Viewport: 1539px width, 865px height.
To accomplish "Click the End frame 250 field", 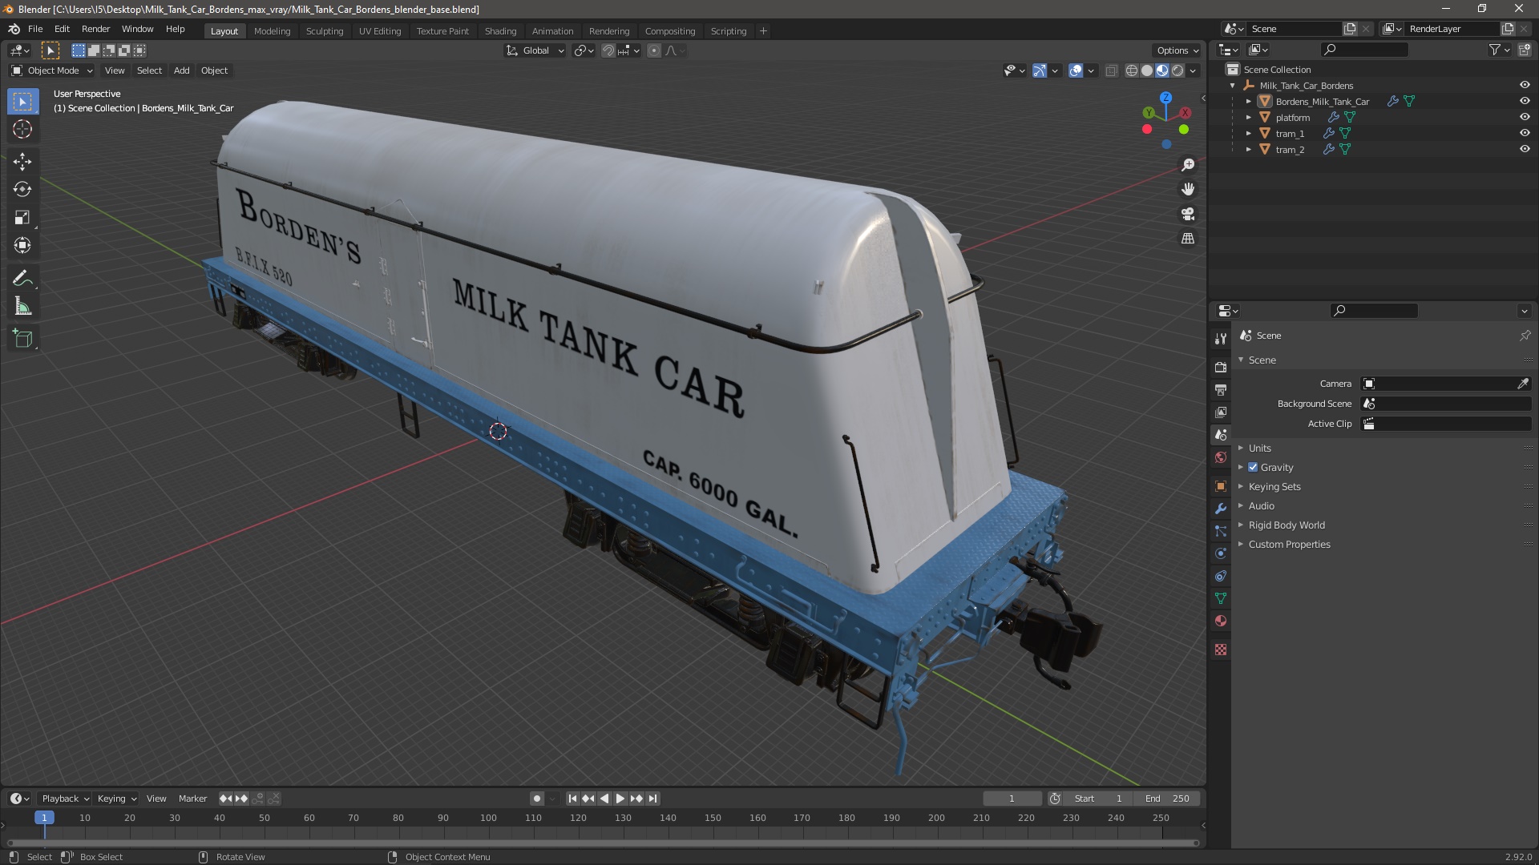I will [x=1167, y=799].
